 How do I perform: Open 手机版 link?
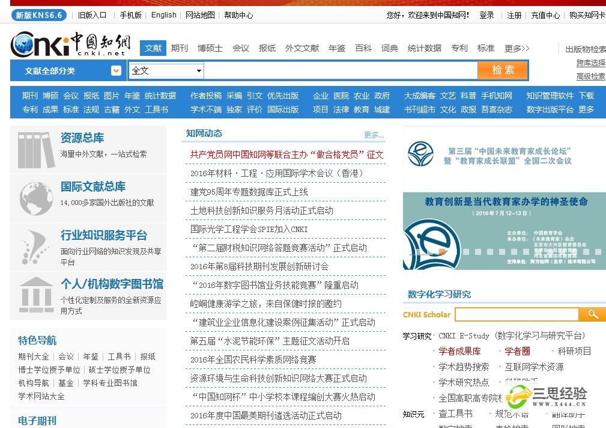click(131, 15)
